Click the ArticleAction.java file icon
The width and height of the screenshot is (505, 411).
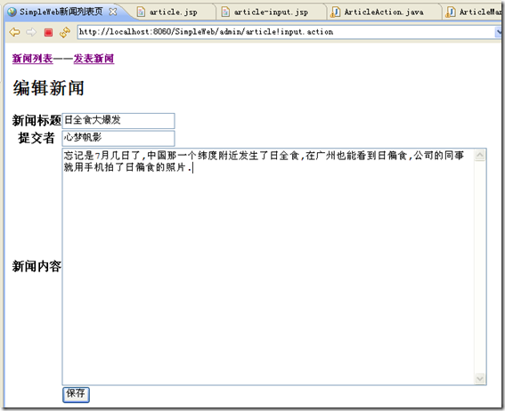pyautogui.click(x=335, y=12)
